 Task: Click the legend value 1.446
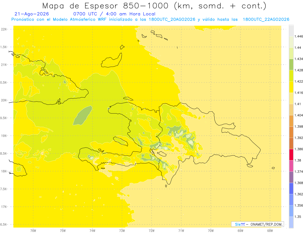299,36
